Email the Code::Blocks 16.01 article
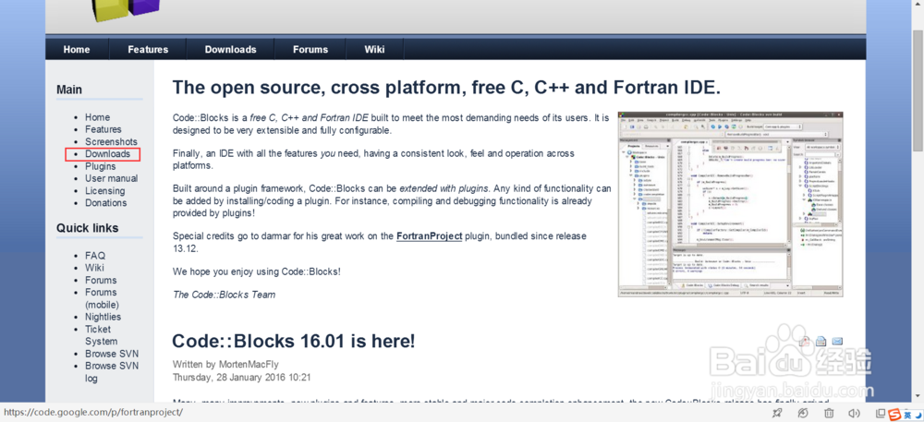This screenshot has width=924, height=422. click(837, 342)
